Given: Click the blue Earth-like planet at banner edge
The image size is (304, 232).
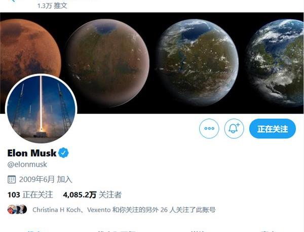Looking at the screenshot, I should [275, 62].
